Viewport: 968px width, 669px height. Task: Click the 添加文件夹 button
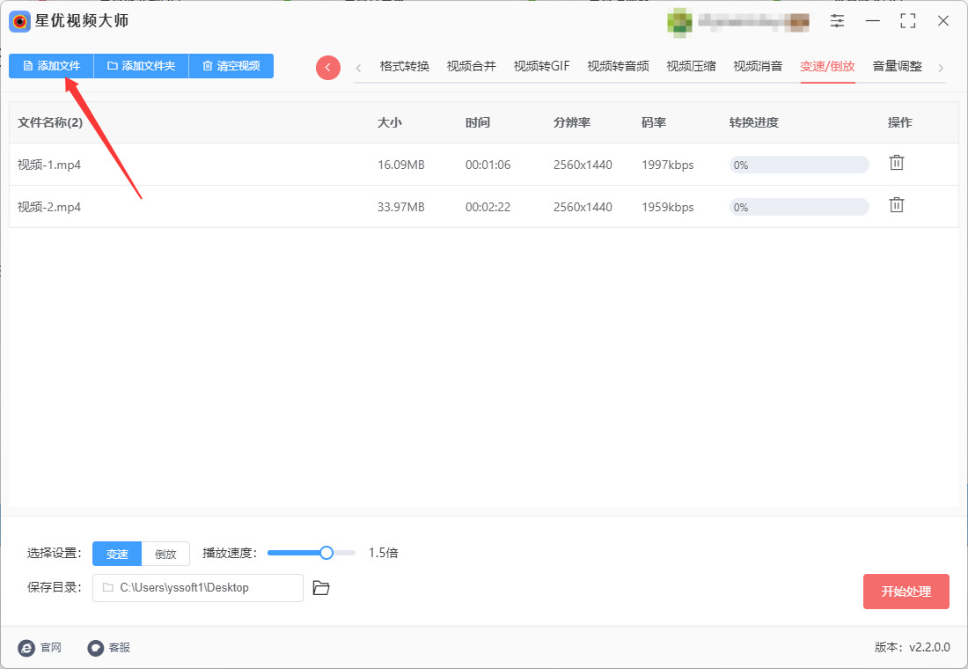coord(141,65)
